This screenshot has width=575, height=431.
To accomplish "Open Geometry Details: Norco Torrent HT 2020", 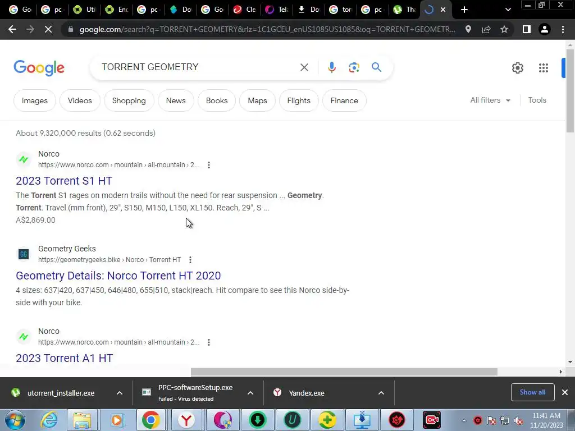I will coord(118,276).
